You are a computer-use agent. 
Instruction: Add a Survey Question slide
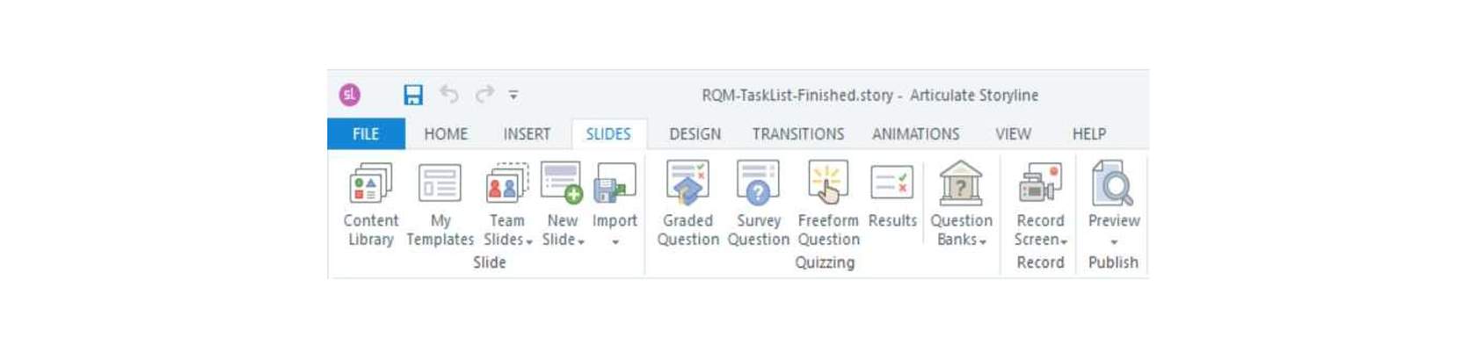click(758, 186)
